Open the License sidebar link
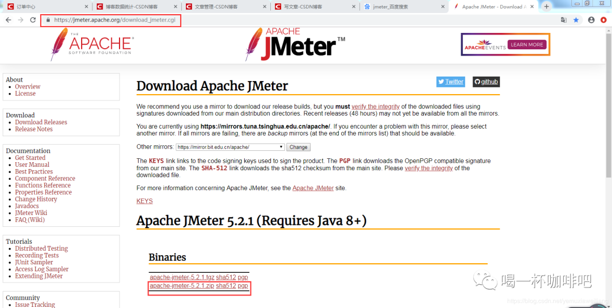Image resolution: width=612 pixels, height=308 pixels. coord(25,94)
